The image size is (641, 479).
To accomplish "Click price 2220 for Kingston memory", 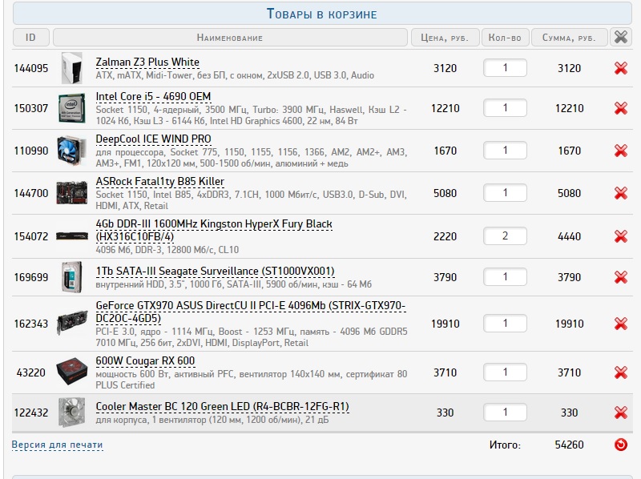I will pyautogui.click(x=445, y=236).
